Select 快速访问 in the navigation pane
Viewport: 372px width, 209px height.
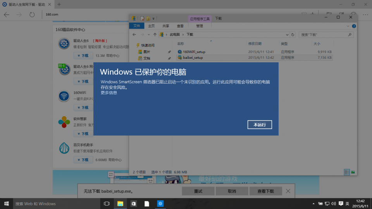click(145, 45)
